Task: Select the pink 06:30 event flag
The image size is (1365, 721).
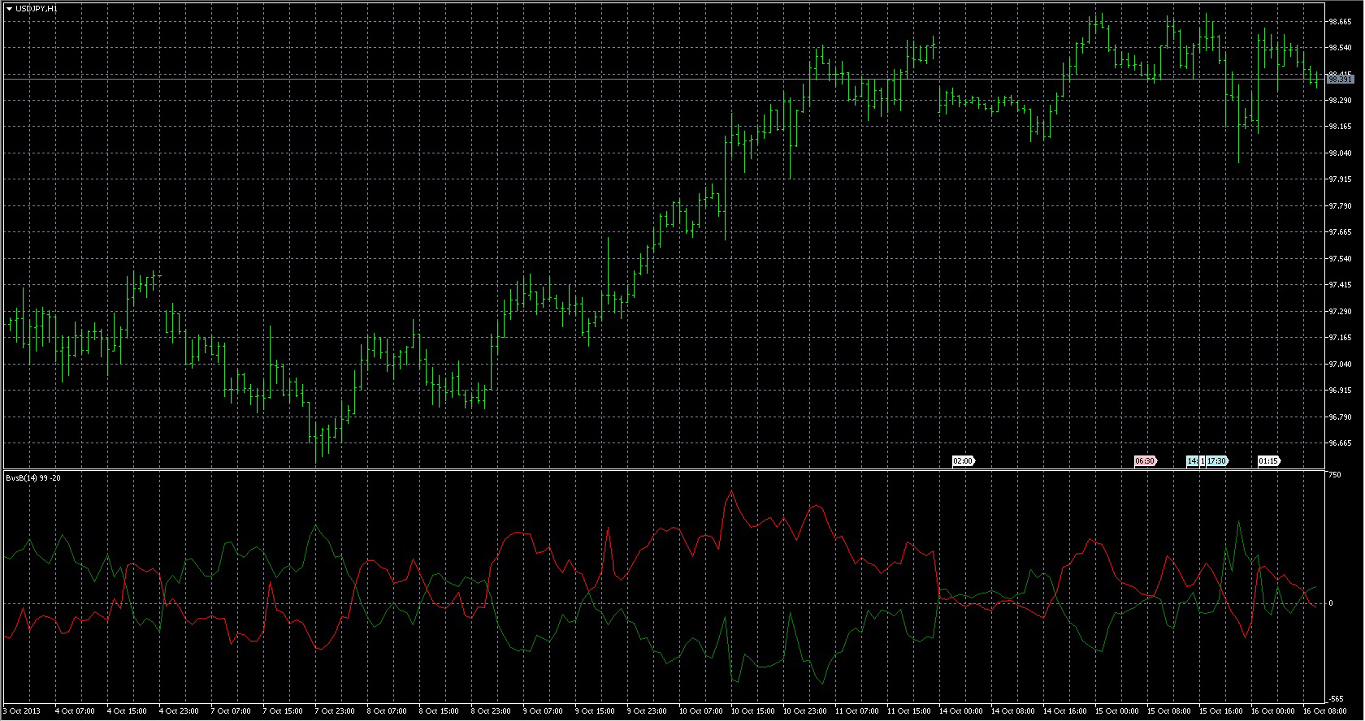Action: coord(1146,461)
